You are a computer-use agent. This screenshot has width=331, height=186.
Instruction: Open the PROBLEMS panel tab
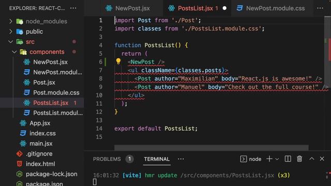[x=107, y=159]
